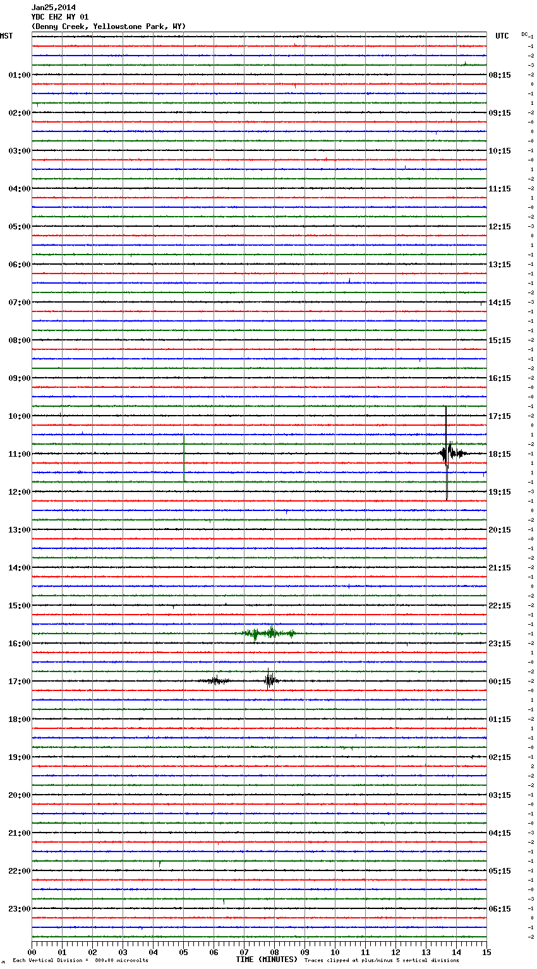Click minute 00 on the bottom axis
The width and height of the screenshot is (537, 969).
click(32, 953)
